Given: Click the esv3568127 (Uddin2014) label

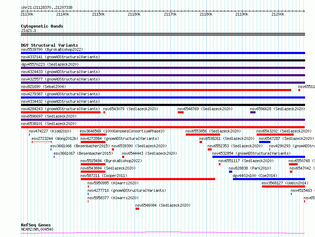Looking at the screenshot, I should [285, 183].
